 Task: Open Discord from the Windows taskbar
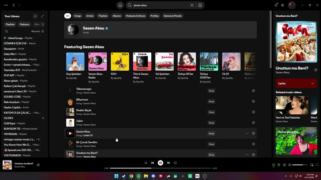click(153, 176)
